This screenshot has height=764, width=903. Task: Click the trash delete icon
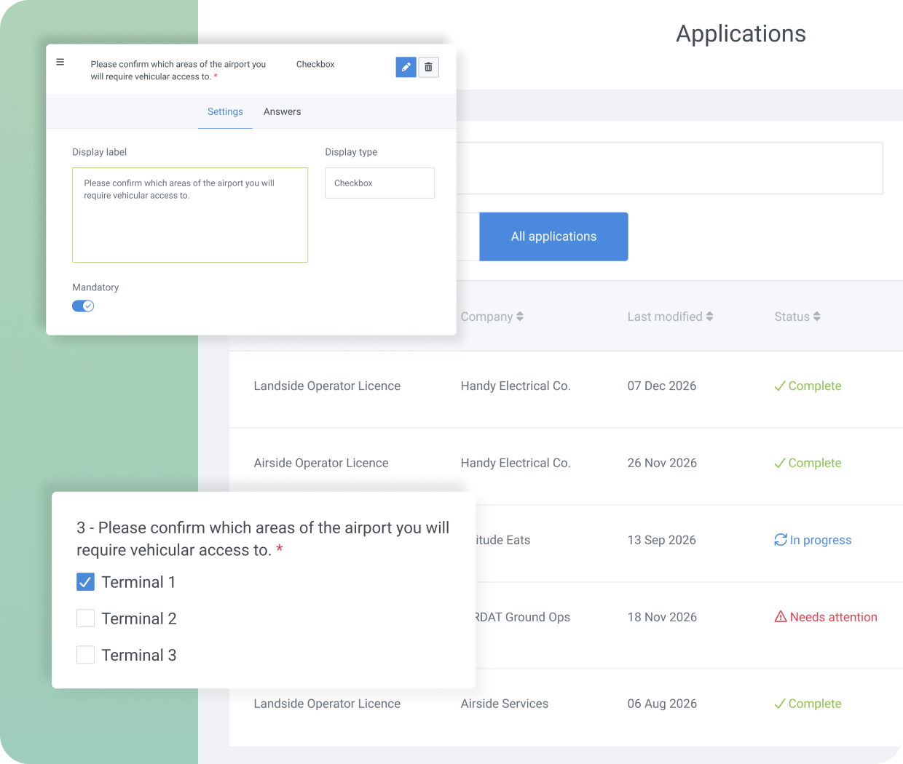tap(428, 67)
